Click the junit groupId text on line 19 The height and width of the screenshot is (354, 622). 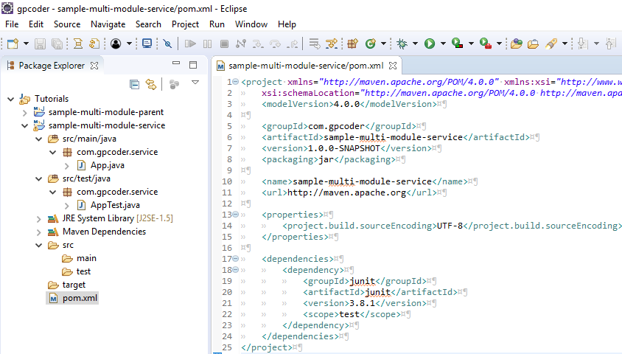pos(363,281)
